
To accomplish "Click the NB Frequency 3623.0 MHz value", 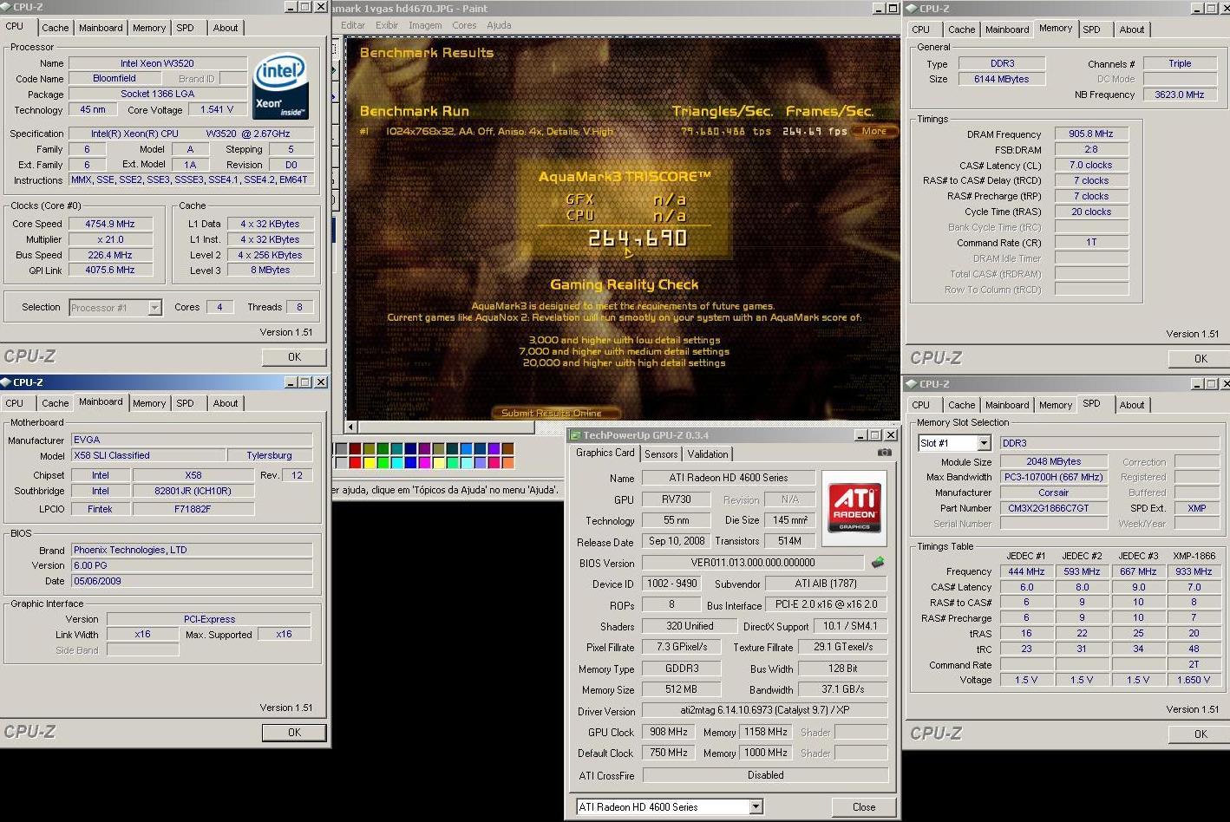I will (1180, 95).
